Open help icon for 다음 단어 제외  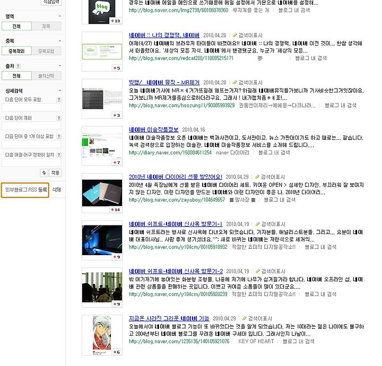(x=59, y=118)
